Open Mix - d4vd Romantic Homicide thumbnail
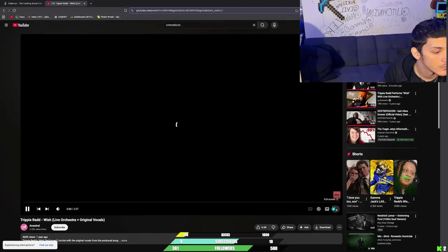 click(361, 242)
